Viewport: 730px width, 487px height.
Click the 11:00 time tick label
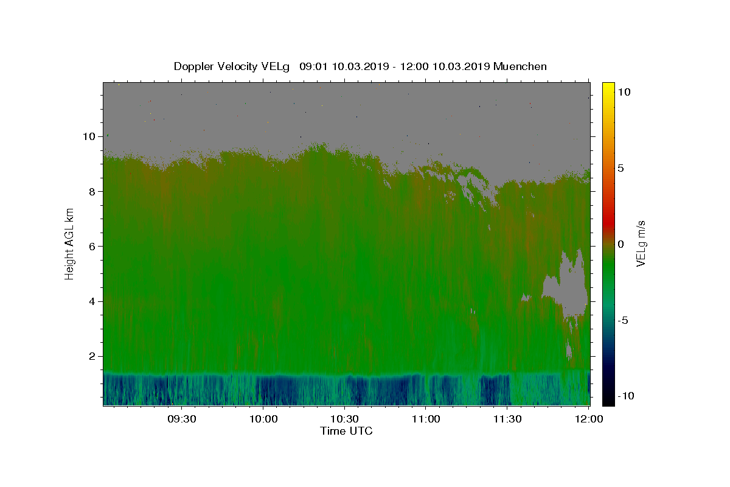[426, 419]
